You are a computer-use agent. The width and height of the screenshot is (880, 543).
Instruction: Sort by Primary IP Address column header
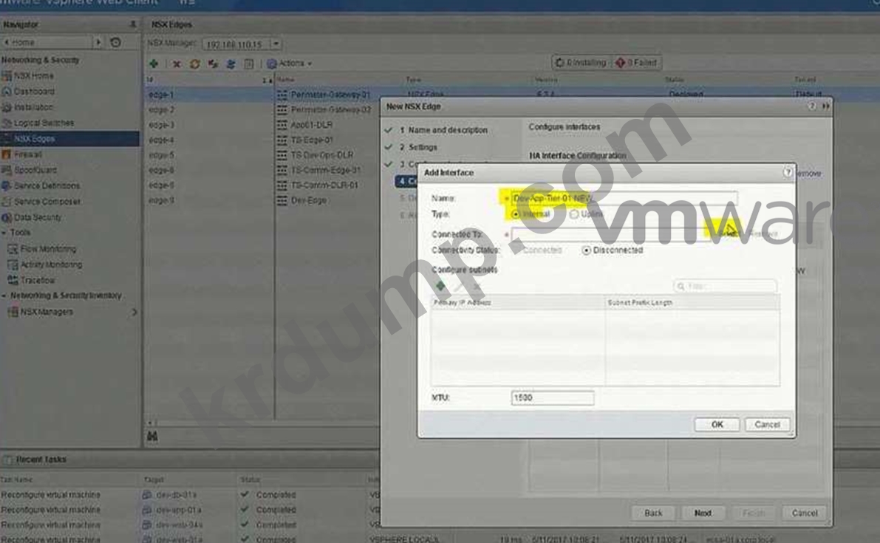point(518,302)
